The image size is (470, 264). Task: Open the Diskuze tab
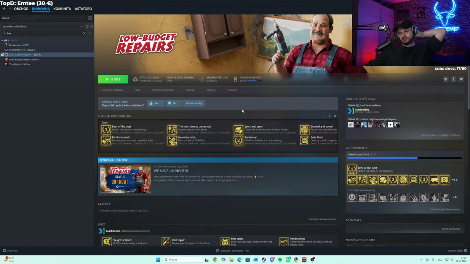click(x=190, y=90)
